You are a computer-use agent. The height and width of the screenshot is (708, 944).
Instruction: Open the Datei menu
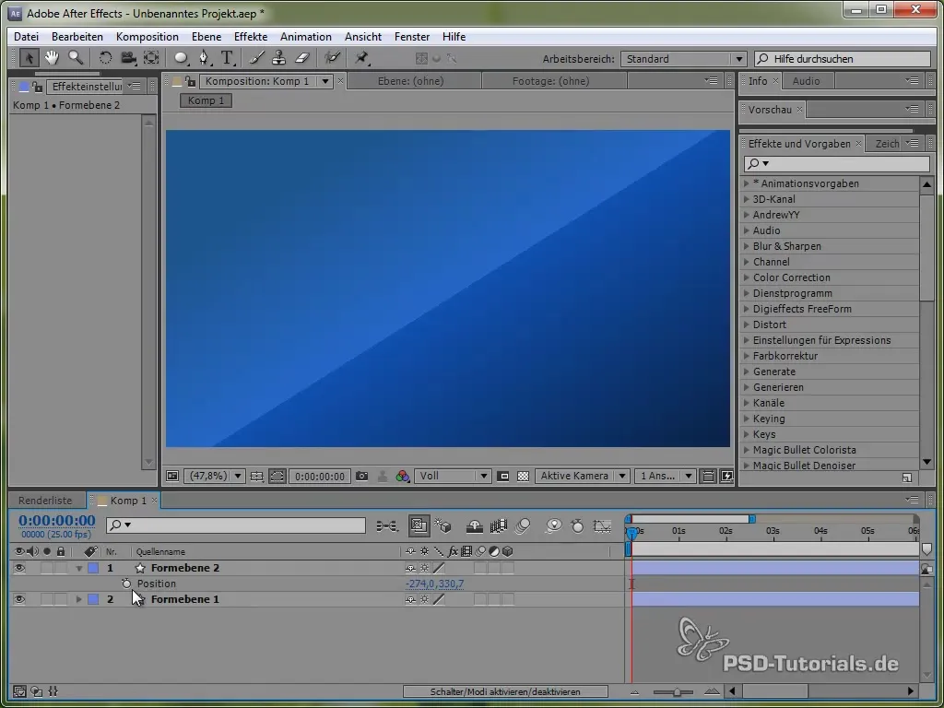point(26,37)
